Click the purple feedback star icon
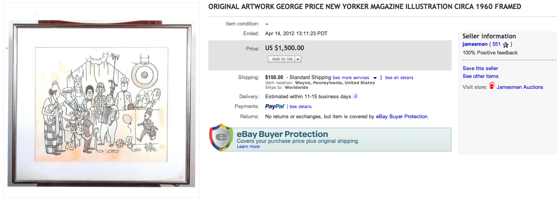Image resolution: width=557 pixels, height=202 pixels. [505, 45]
